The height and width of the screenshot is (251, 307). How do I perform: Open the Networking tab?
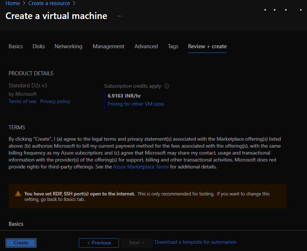click(x=68, y=46)
